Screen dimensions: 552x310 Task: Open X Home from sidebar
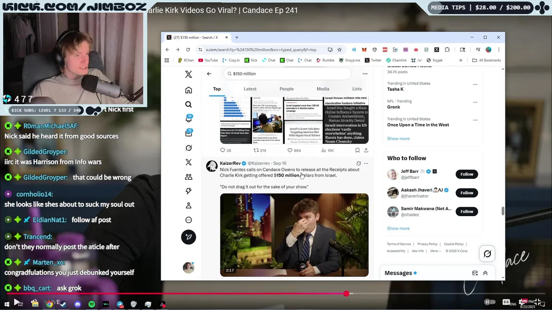188,90
